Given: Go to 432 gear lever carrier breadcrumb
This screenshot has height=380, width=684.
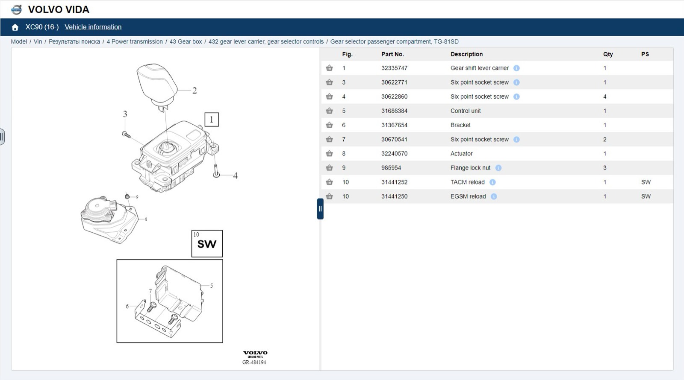Looking at the screenshot, I should pyautogui.click(x=266, y=41).
